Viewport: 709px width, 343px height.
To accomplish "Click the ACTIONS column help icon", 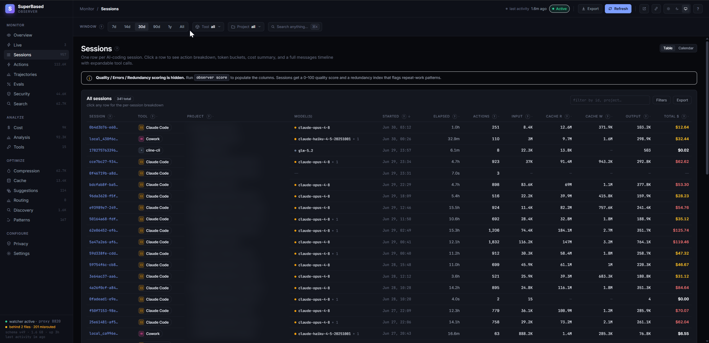I will tap(495, 116).
